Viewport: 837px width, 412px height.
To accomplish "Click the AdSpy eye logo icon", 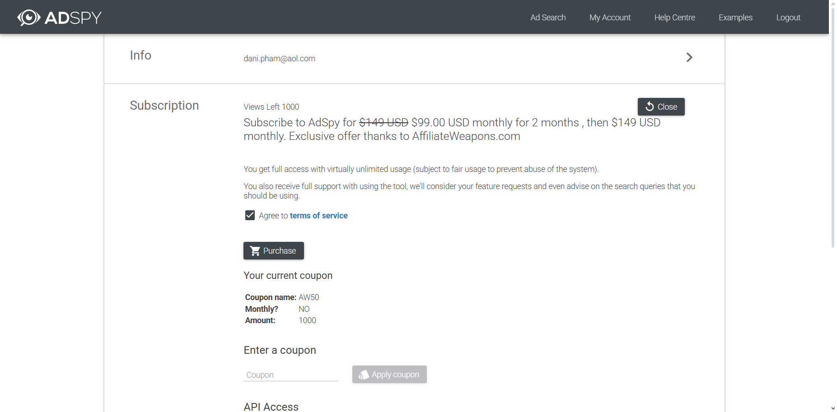I will coord(28,18).
